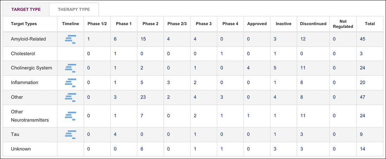
Task: Click the Unknown row total of 14
Action: click(x=362, y=149)
